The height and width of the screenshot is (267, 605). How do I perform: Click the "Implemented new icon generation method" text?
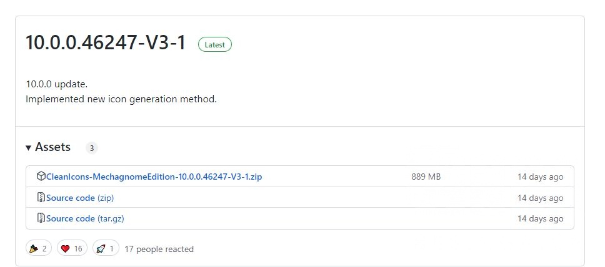pyautogui.click(x=121, y=99)
